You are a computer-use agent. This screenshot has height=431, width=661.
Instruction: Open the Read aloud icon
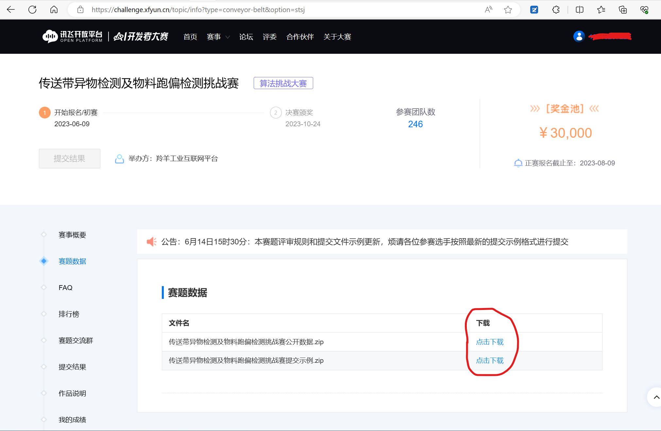488,9
